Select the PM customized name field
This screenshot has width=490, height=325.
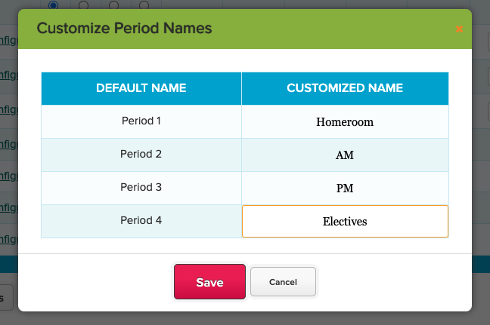345,189
